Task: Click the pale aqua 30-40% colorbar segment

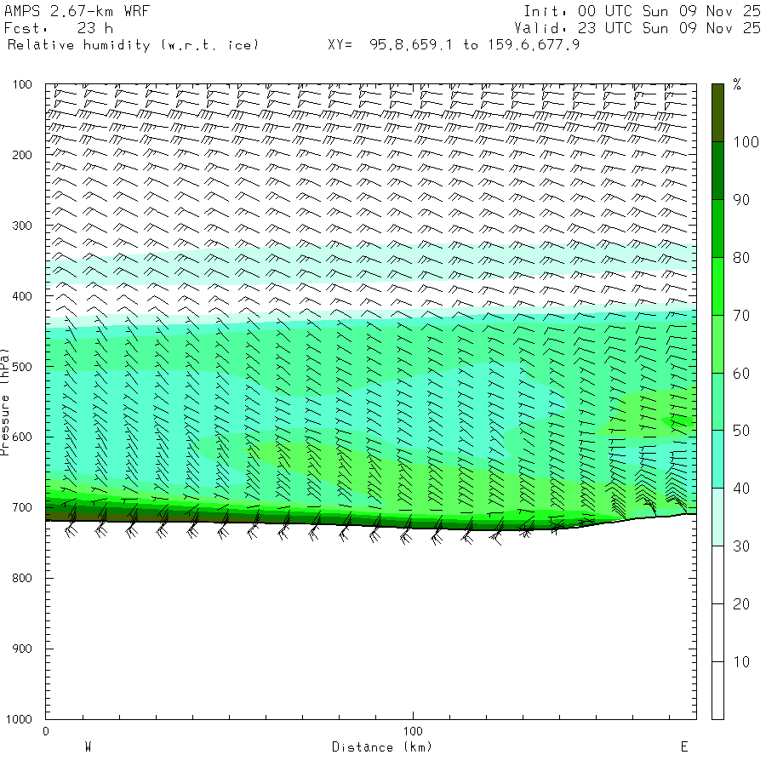Action: tap(717, 517)
